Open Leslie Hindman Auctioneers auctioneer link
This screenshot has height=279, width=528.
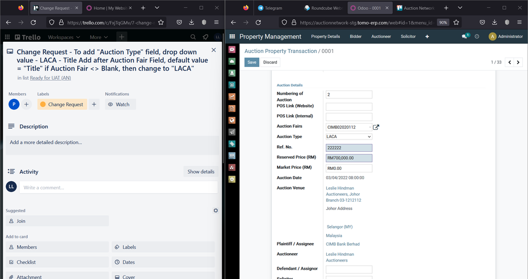[340, 257]
